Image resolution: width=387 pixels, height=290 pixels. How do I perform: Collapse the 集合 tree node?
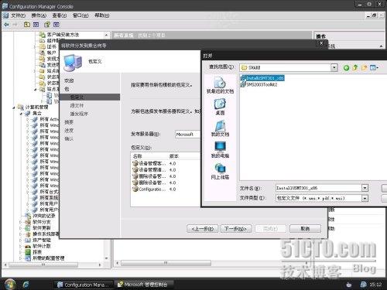pyautogui.click(x=21, y=114)
